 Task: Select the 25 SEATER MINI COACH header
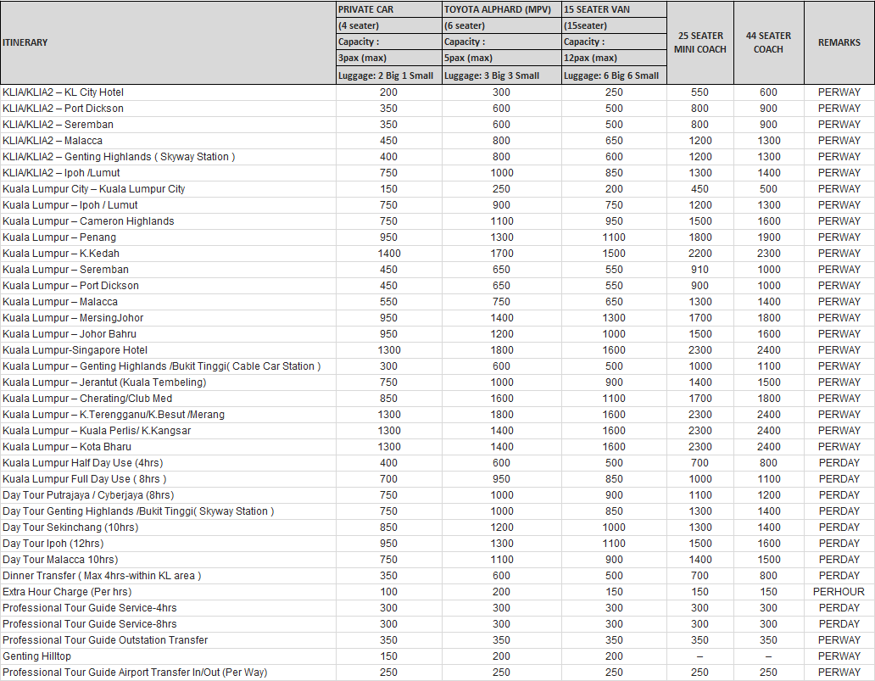pyautogui.click(x=699, y=42)
